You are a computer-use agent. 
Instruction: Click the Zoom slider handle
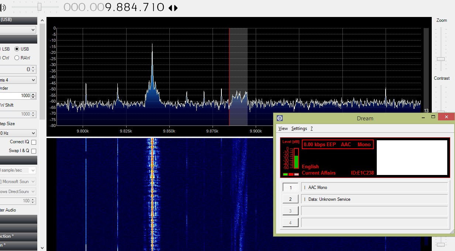[441, 59]
